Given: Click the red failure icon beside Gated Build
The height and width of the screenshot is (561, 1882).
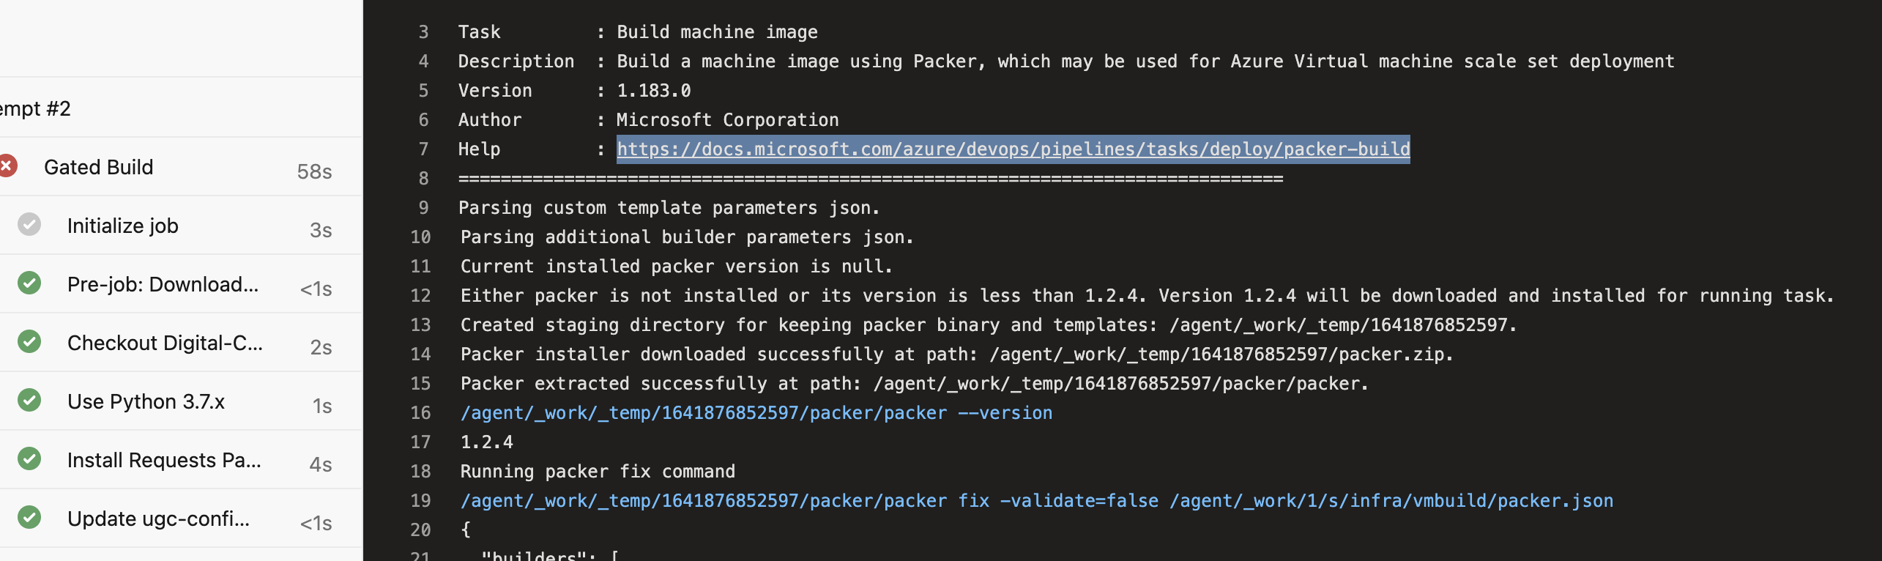Looking at the screenshot, I should click(8, 166).
